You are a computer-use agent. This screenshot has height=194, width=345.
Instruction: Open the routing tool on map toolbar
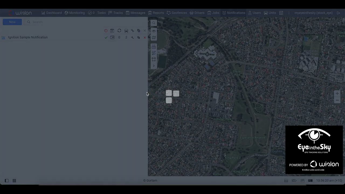click(154, 53)
